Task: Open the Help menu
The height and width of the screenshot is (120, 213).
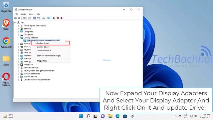Action: (x=38, y=14)
